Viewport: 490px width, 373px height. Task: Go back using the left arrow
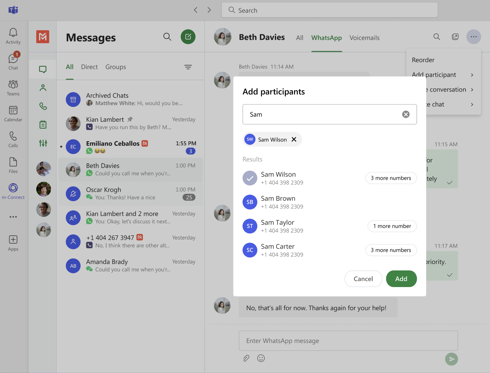(x=196, y=10)
